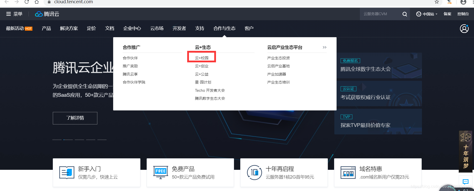Focus the 云服务器CVM search field

click(x=380, y=14)
